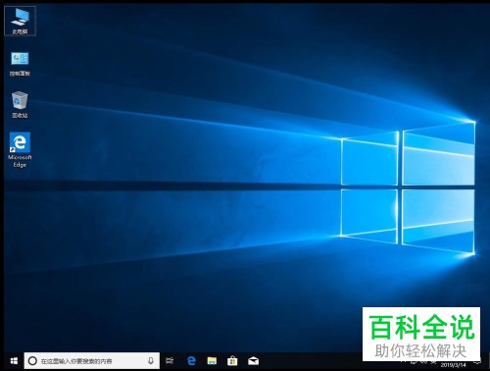Select the Recycle Bin desktop icon
The image size is (490, 371).
[20, 105]
